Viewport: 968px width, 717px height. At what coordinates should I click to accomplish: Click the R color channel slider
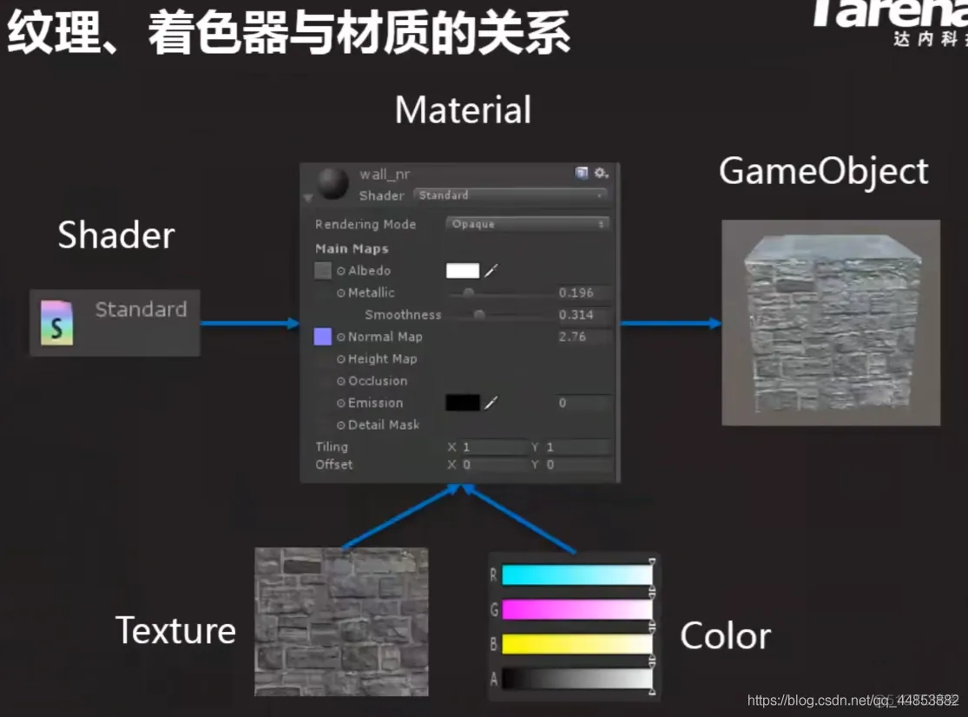577,576
